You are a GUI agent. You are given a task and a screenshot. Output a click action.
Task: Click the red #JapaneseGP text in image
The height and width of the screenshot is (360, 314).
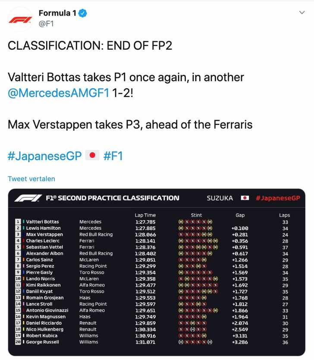(x=278, y=198)
